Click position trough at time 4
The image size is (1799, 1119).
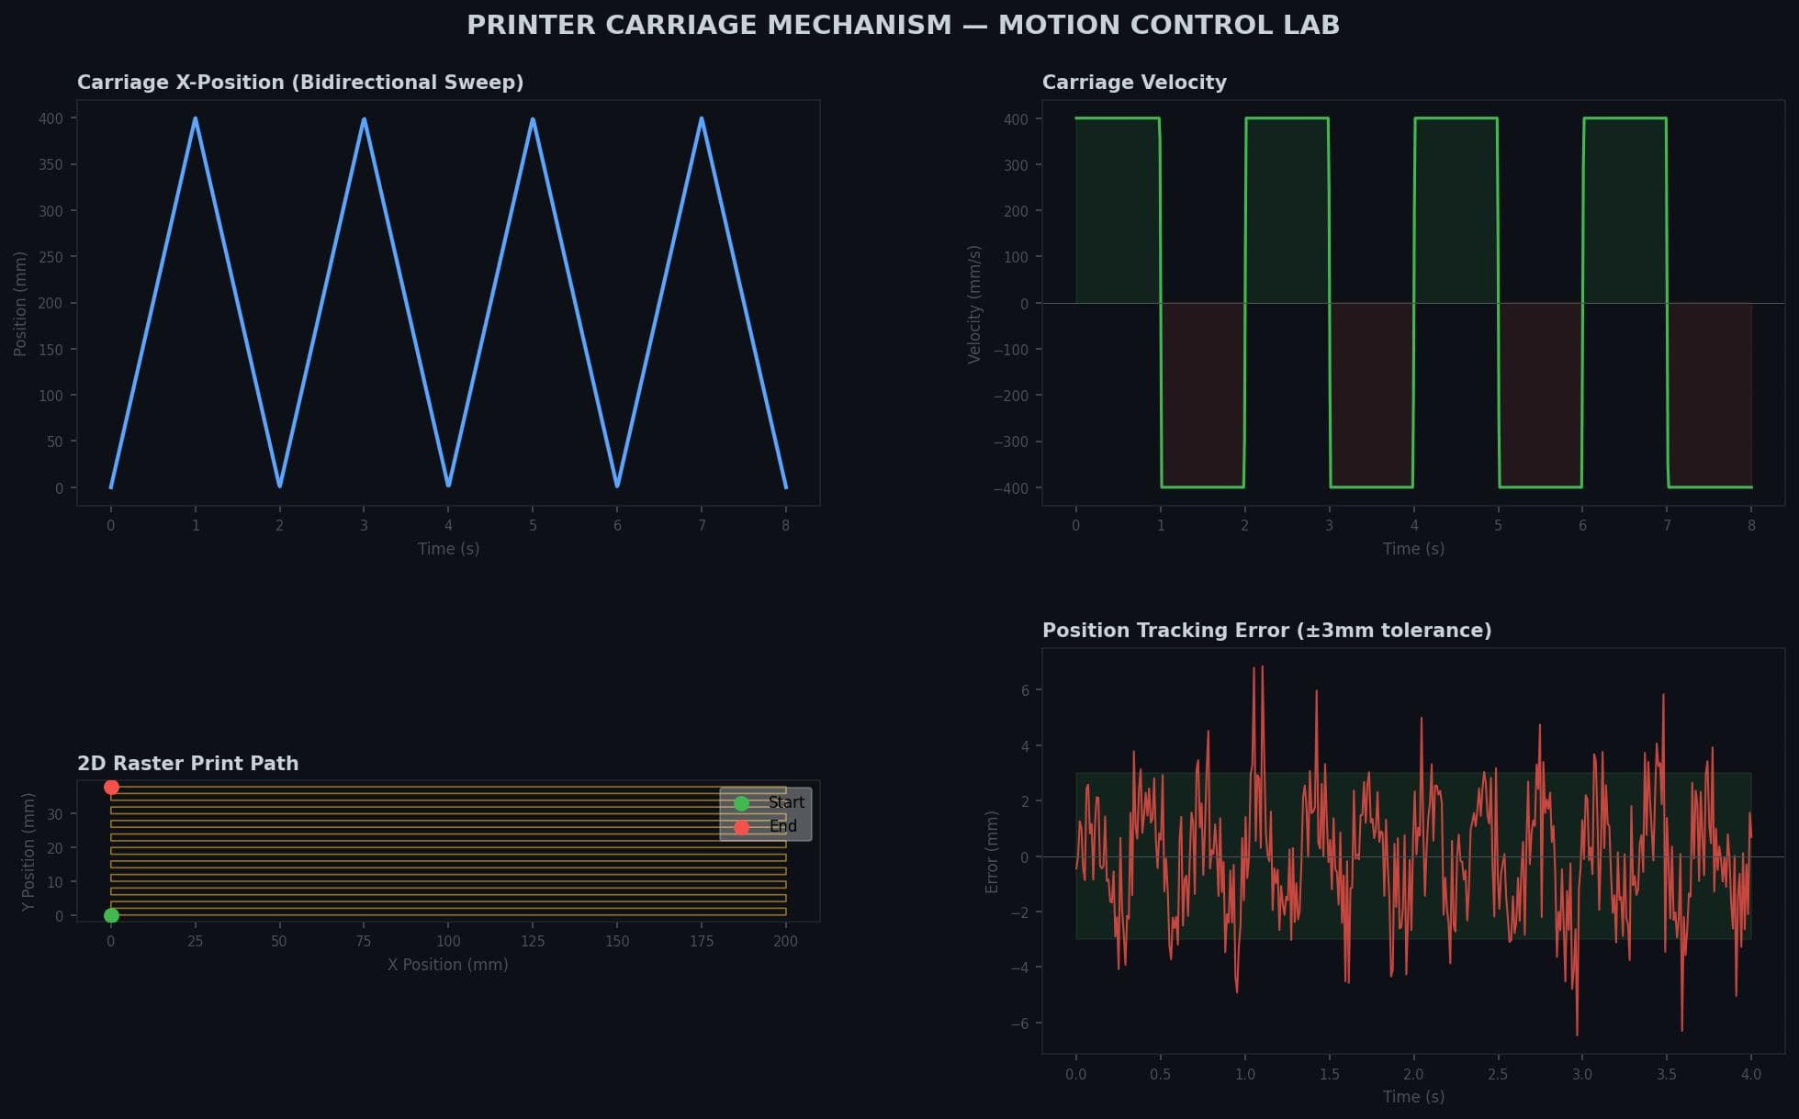click(448, 485)
